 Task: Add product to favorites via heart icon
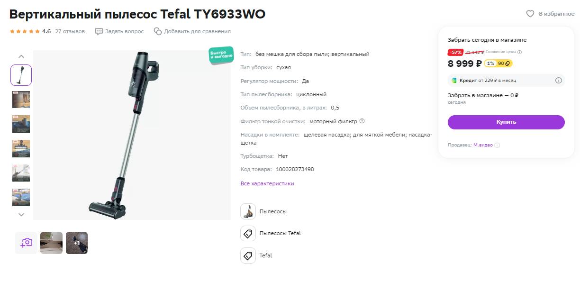(x=530, y=14)
